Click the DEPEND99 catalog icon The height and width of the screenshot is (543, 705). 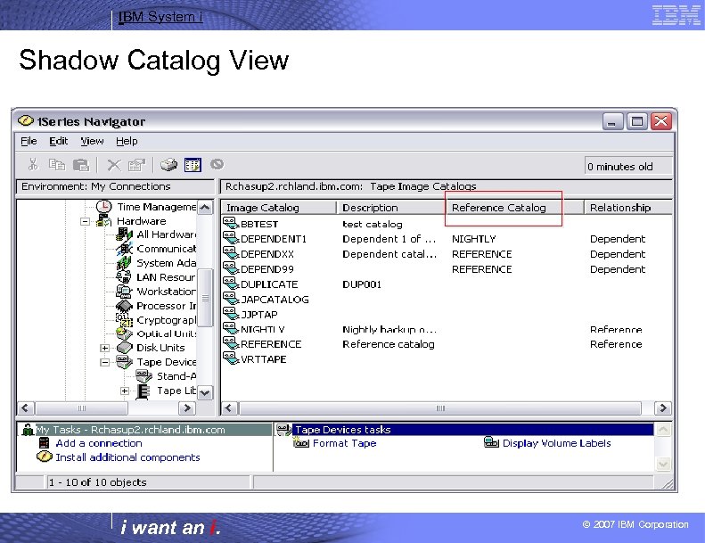point(231,268)
